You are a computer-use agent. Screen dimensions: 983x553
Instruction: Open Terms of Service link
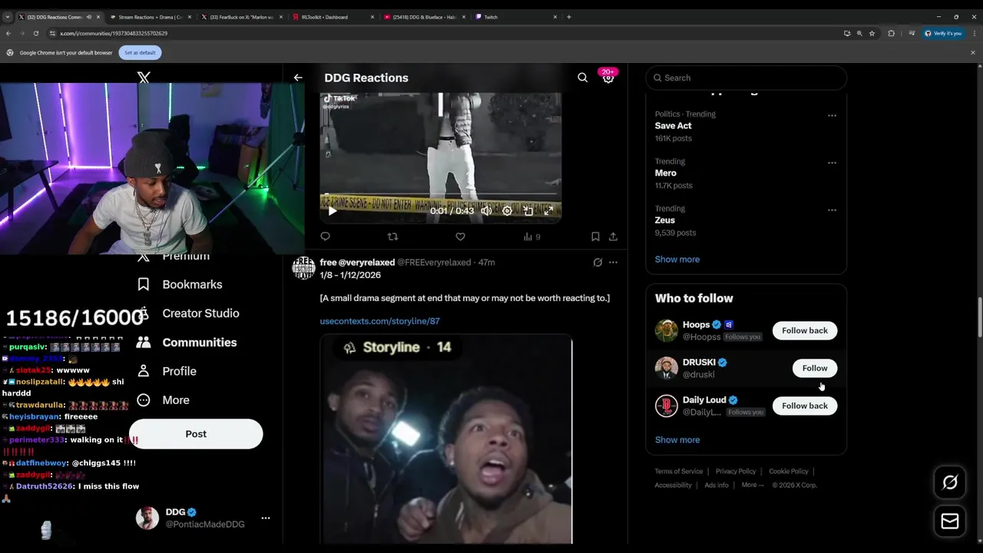(679, 472)
